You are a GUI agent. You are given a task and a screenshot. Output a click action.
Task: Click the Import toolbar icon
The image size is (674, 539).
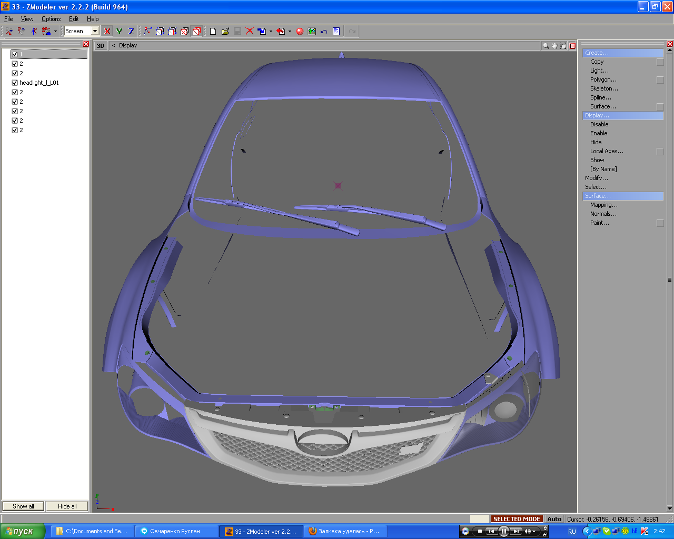pos(262,32)
